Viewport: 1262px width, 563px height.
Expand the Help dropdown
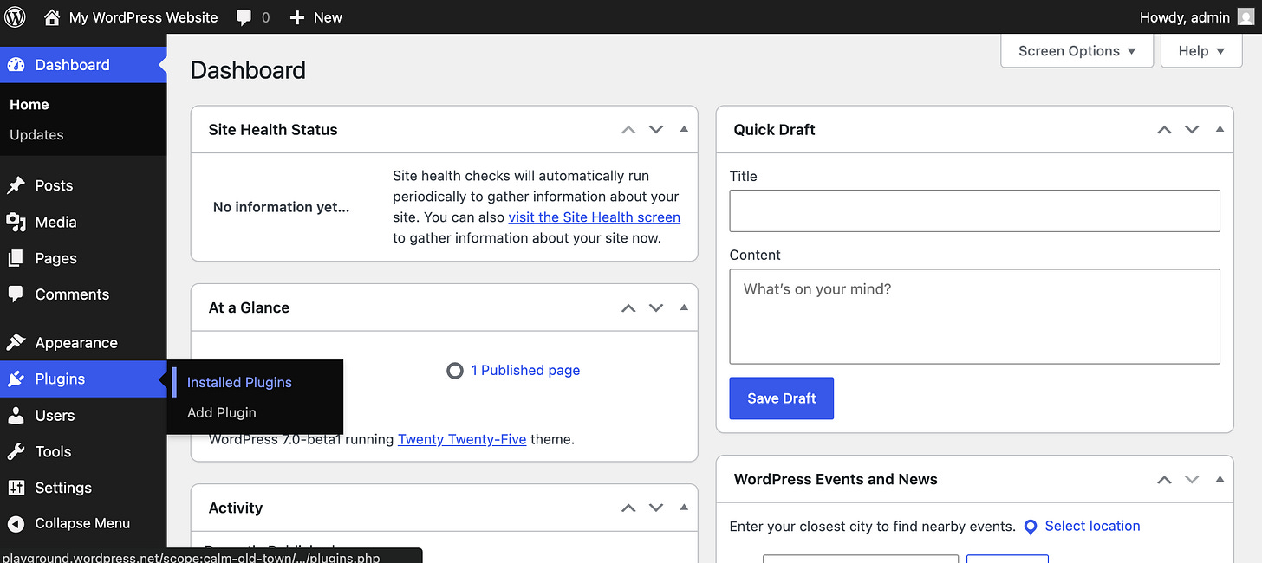[1200, 50]
